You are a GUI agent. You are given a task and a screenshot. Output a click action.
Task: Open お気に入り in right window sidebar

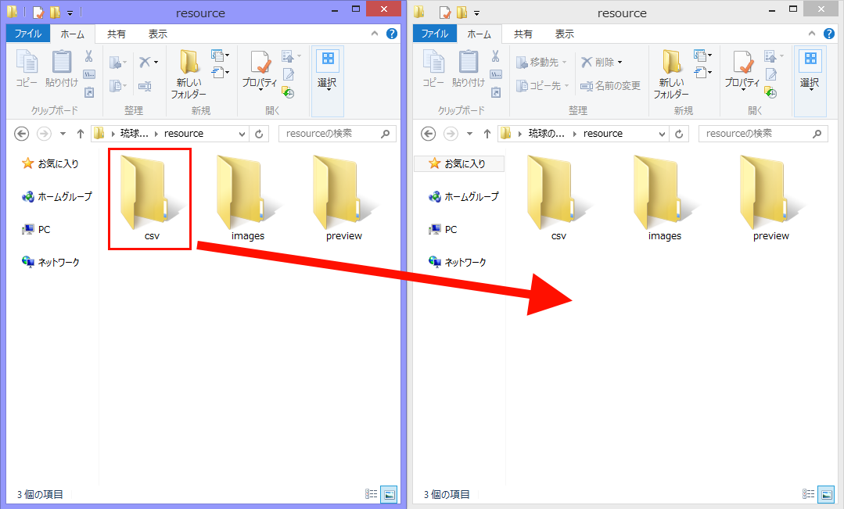click(458, 163)
